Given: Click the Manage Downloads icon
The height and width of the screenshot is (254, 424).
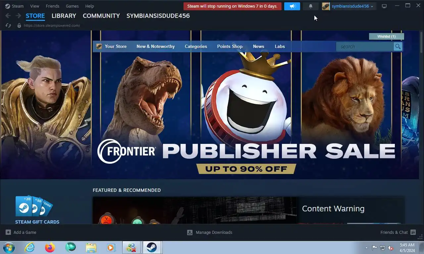Looking at the screenshot, I should pyautogui.click(x=190, y=232).
